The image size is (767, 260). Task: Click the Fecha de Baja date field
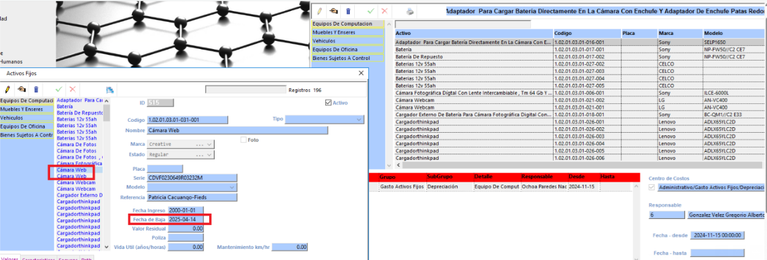pyautogui.click(x=189, y=219)
